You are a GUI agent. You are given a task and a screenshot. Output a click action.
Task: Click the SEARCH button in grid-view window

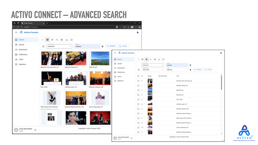point(111,46)
